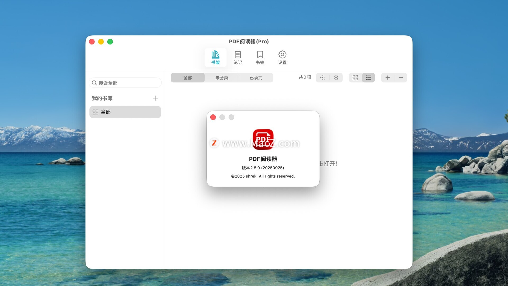508x286 pixels.
Task: Click the zoom in magnifier icon
Action: pos(323,78)
